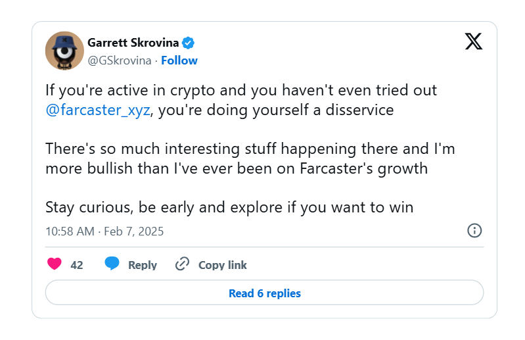Open the tweet info circle icon
Screen dimensions: 525x340
coord(474,230)
